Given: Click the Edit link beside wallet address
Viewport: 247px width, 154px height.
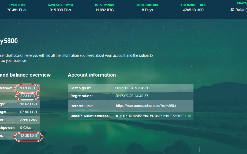Looking at the screenshot, I should point(188,116).
